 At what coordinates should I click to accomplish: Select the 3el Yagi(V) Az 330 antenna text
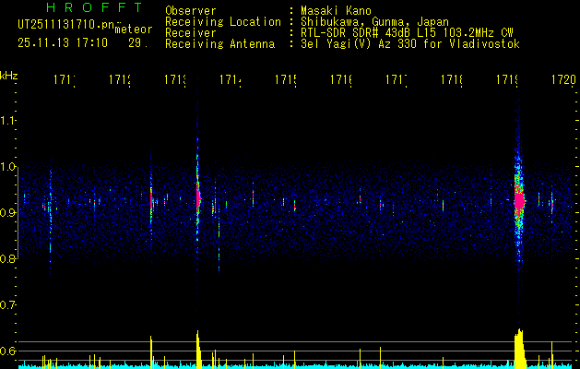pos(410,44)
